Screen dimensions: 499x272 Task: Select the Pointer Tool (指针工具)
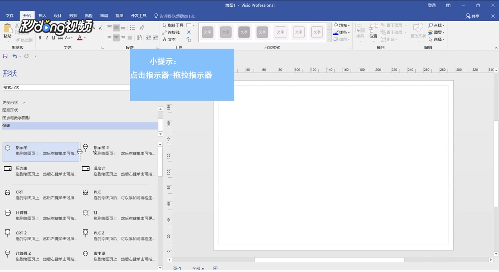[173, 25]
